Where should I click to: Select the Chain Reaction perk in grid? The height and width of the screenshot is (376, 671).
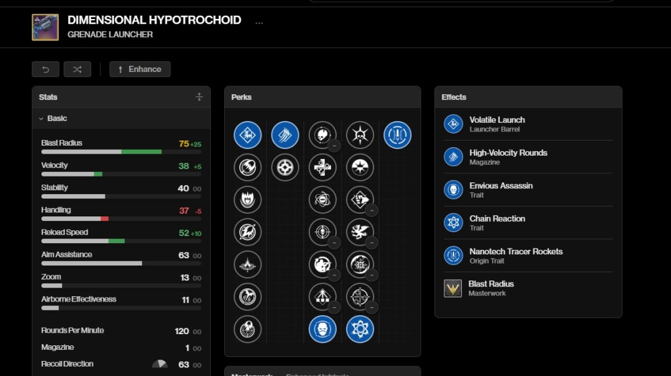pyautogui.click(x=360, y=329)
